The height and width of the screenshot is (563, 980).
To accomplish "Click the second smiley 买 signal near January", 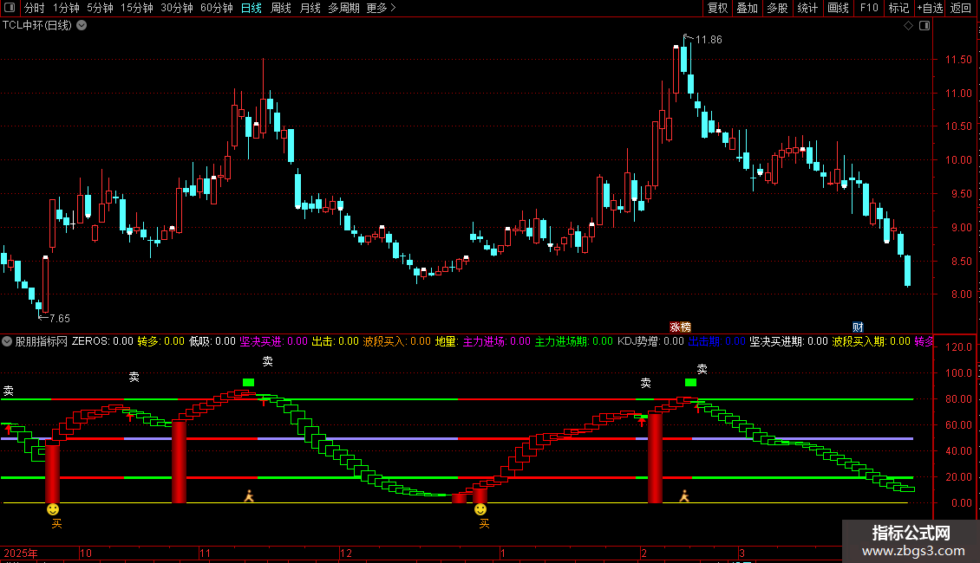I will 480,510.
